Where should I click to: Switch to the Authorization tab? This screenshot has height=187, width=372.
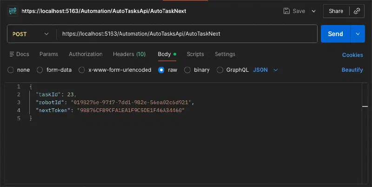click(86, 54)
